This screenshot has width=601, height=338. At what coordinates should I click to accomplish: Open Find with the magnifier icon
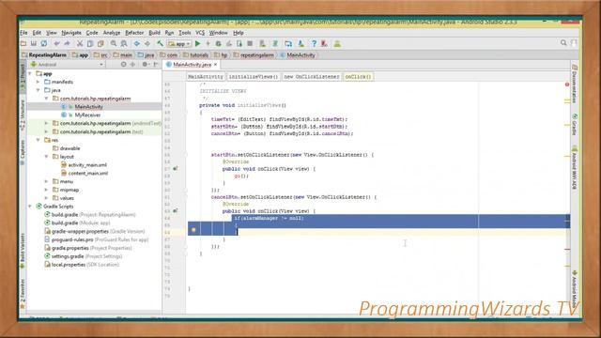tap(114, 44)
